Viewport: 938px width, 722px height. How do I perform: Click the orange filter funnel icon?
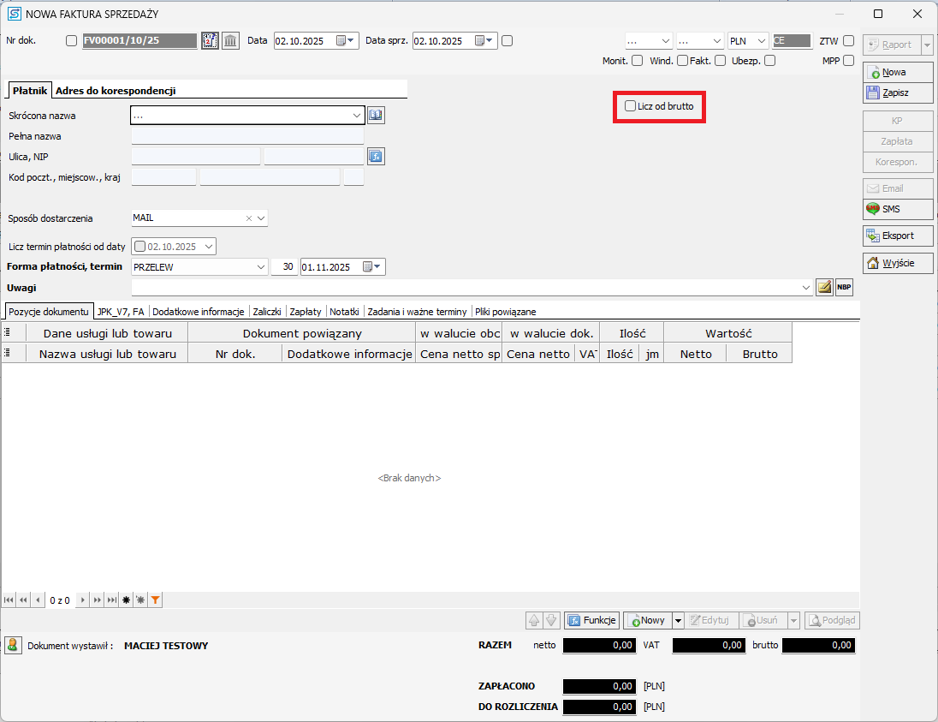pos(155,600)
